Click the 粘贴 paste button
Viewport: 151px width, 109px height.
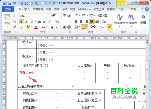tap(7, 20)
